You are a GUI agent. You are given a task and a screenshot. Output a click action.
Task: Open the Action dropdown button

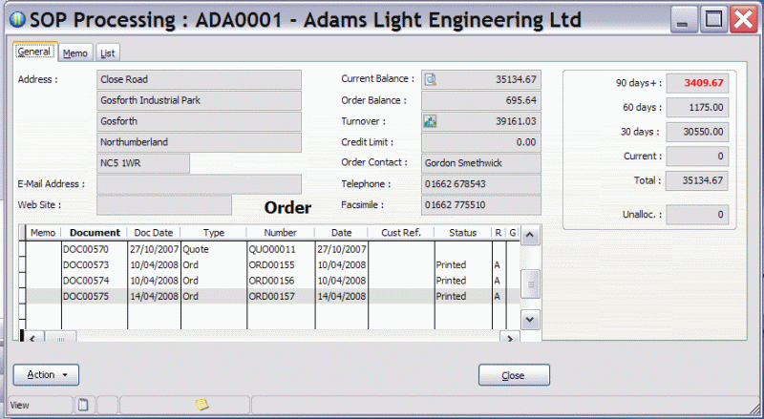tap(46, 375)
